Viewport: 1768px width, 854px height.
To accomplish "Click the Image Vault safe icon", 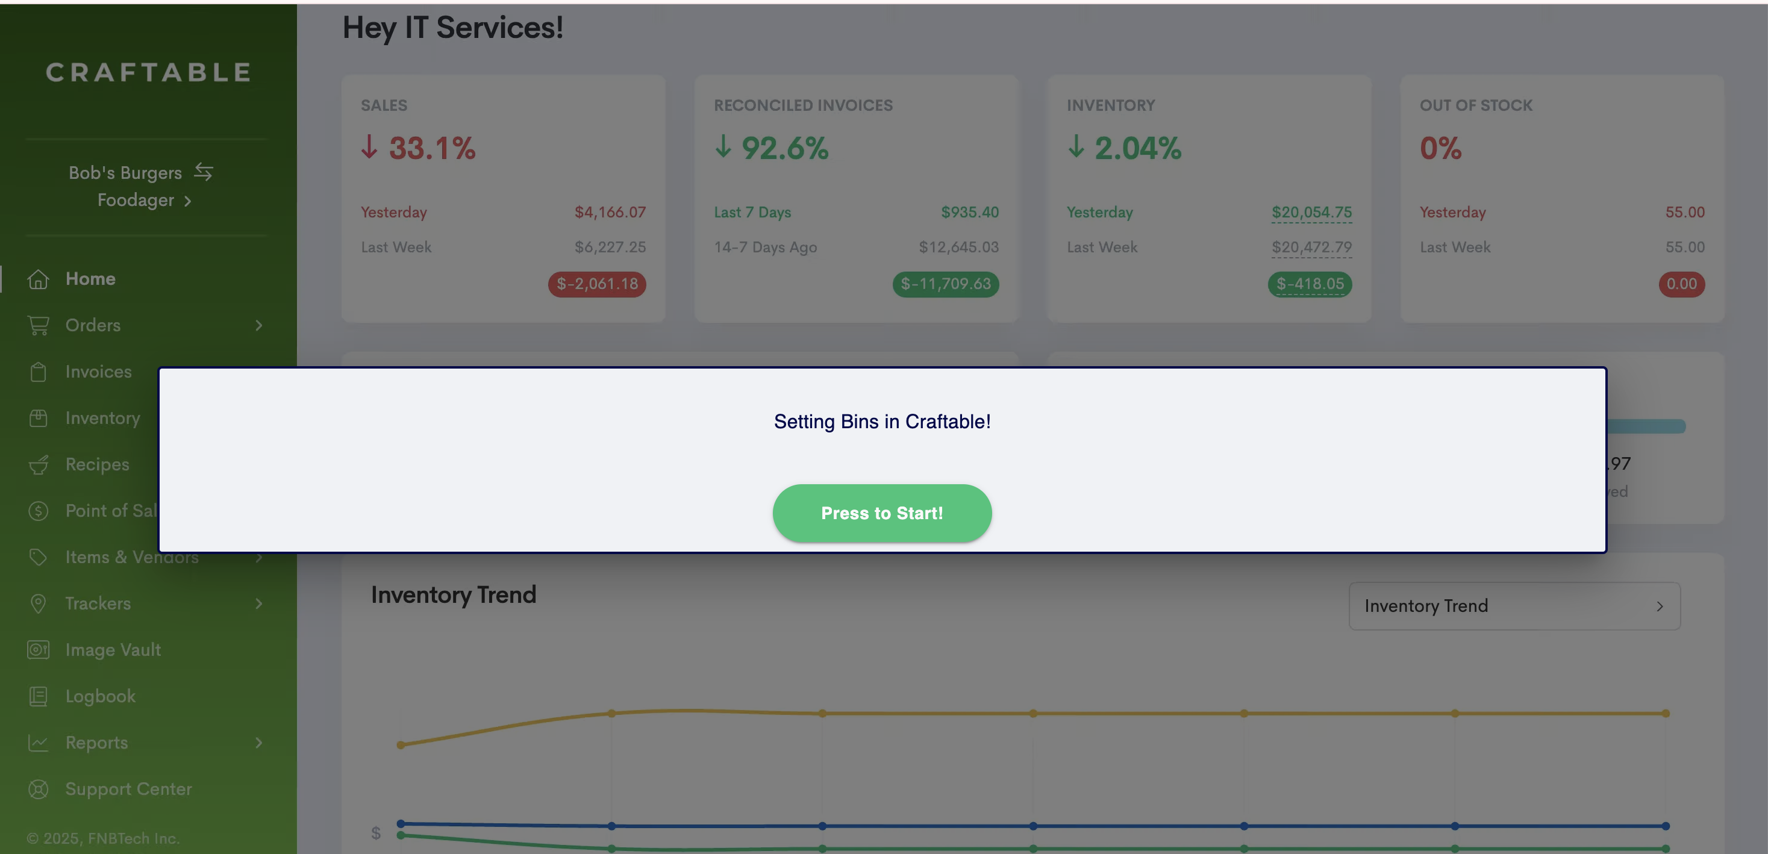I will click(39, 650).
